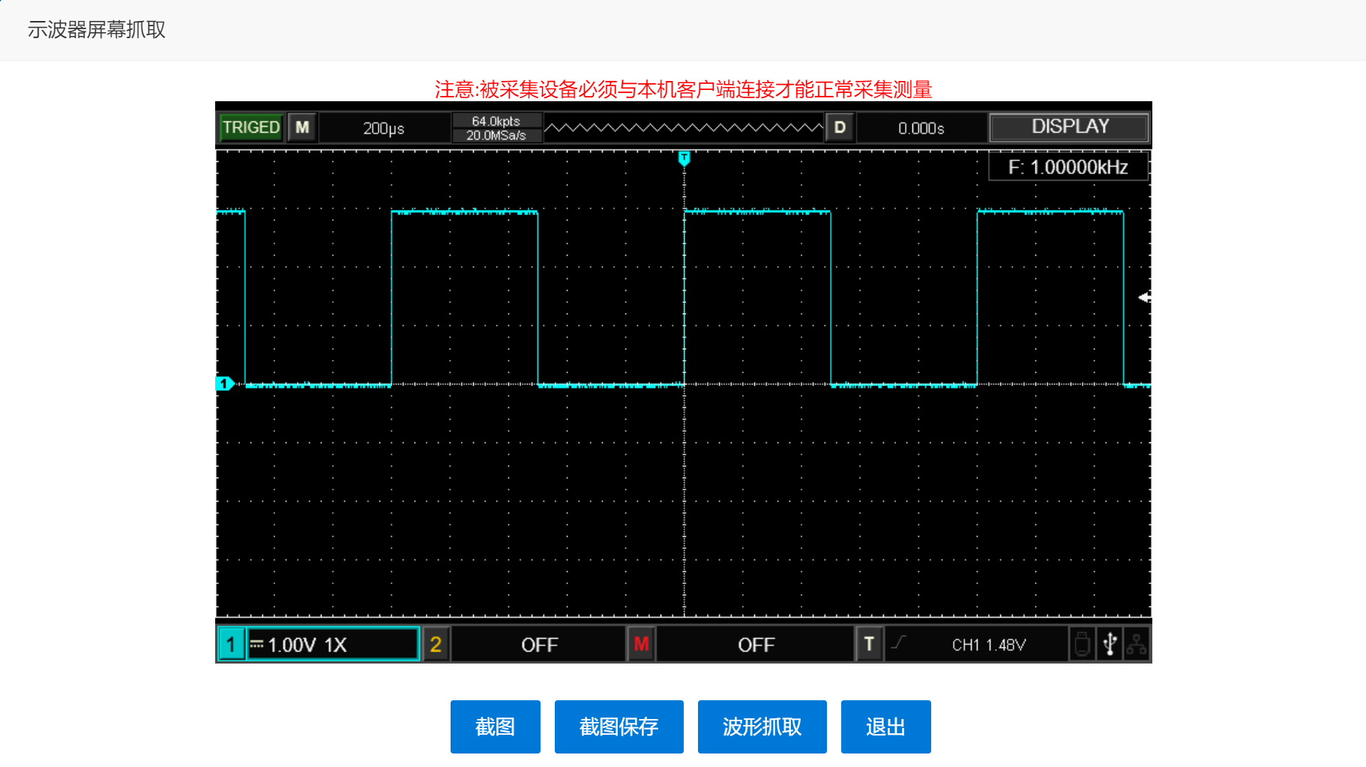Image resolution: width=1366 pixels, height=767 pixels.
Task: Click the red M math channel indicator
Action: (x=641, y=644)
